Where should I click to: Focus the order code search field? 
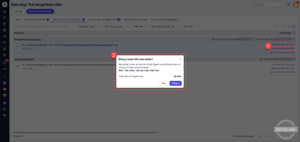tap(44, 27)
